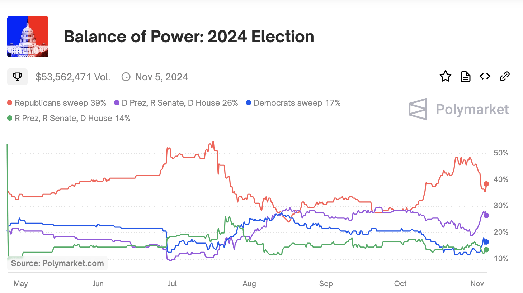The height and width of the screenshot is (293, 523).
Task: Toggle the green R Prez legend dot
Action: tap(9, 118)
